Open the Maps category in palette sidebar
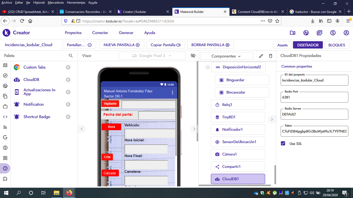This screenshot has width=353, height=198. [x=5, y=65]
